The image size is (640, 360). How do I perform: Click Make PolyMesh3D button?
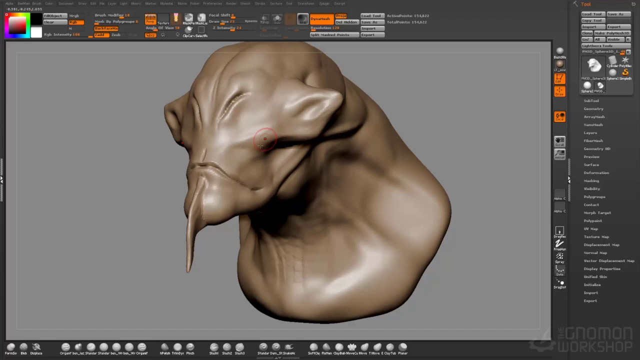(x=612, y=33)
